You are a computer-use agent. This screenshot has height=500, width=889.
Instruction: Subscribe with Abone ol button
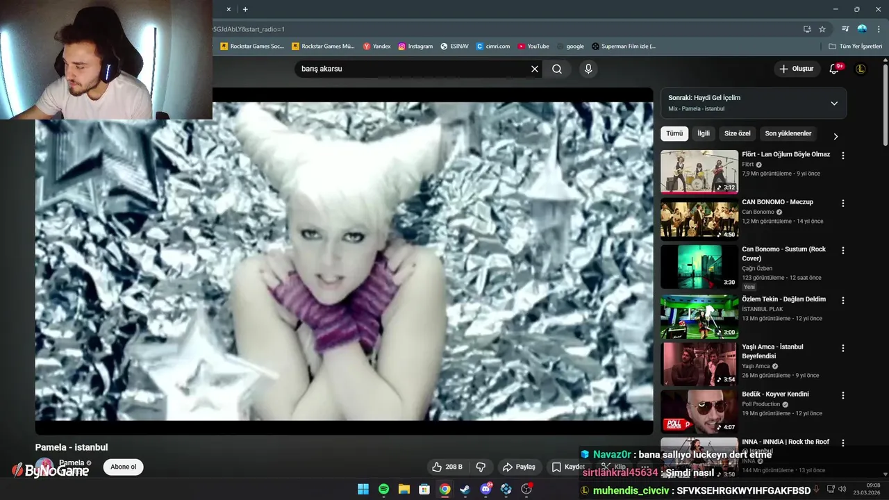(x=124, y=467)
